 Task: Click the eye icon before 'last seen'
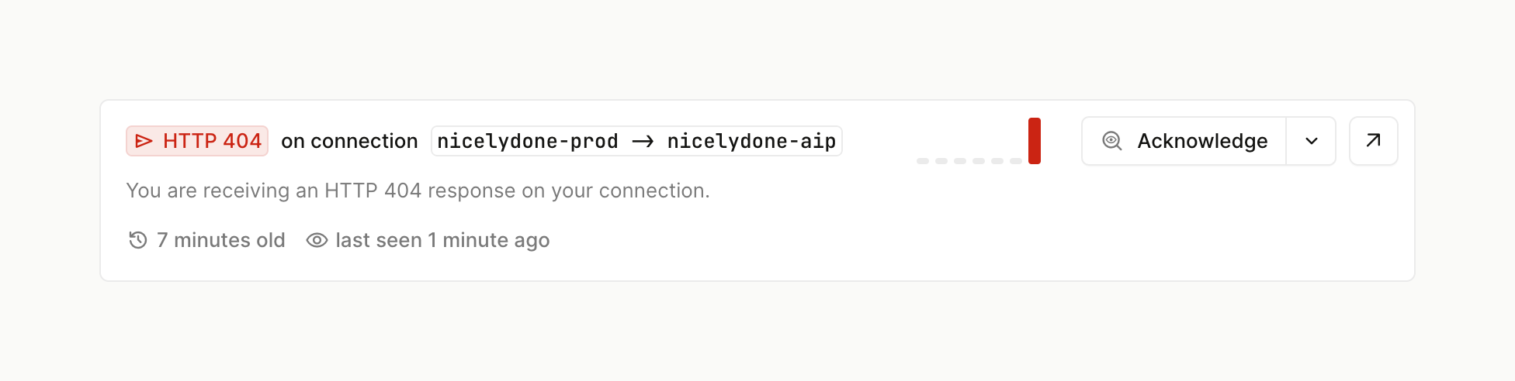[317, 240]
